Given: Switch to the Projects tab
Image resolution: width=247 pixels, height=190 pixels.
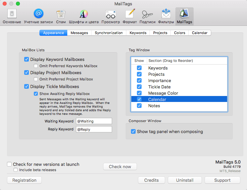Looking at the screenshot, I should [160, 33].
